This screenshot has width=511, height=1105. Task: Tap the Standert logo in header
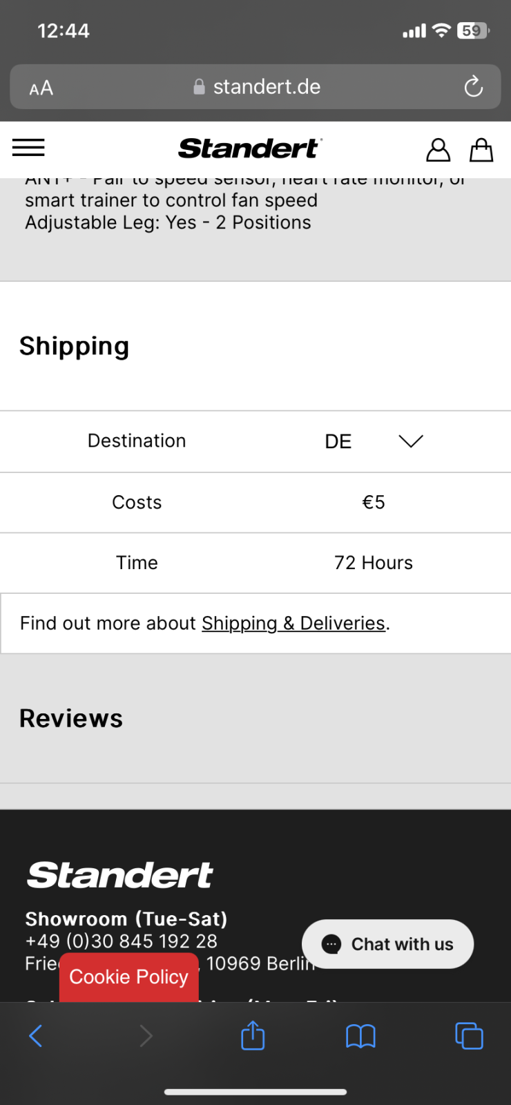(250, 148)
